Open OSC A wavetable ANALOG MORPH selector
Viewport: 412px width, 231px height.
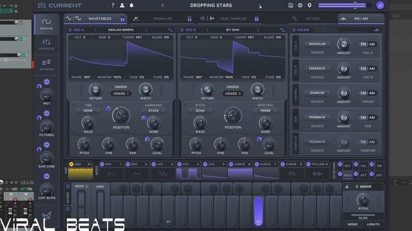tap(120, 30)
